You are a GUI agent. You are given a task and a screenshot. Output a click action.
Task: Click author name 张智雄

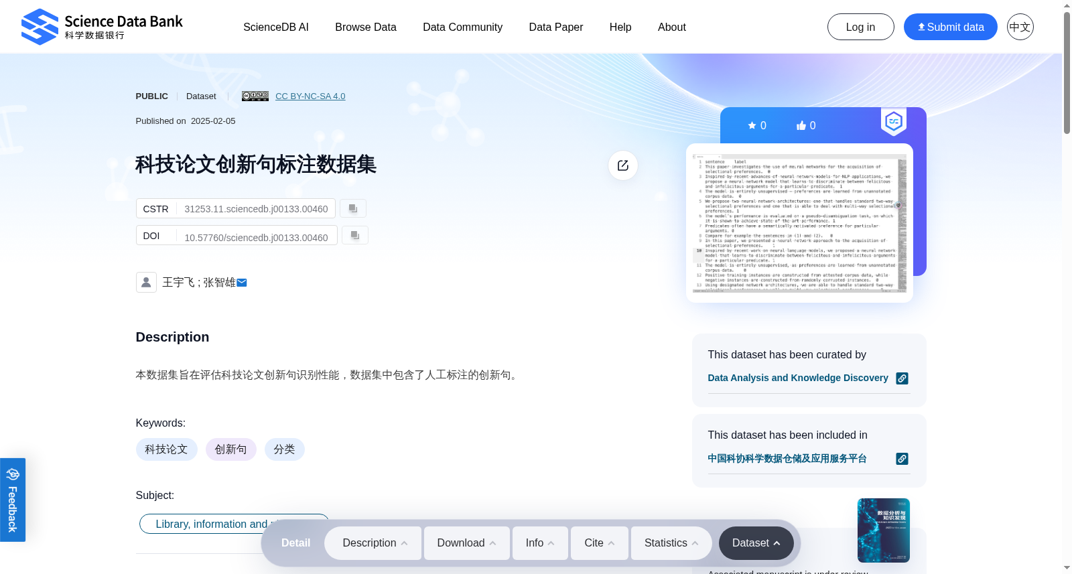(220, 283)
